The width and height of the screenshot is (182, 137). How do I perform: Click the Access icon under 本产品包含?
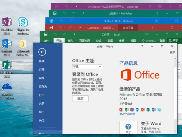121,110
